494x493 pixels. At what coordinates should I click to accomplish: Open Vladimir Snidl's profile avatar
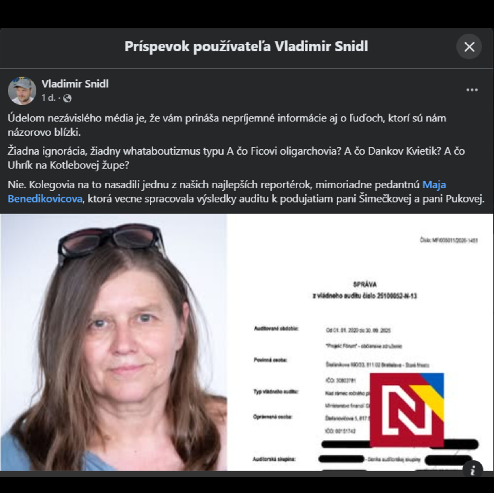(22, 91)
